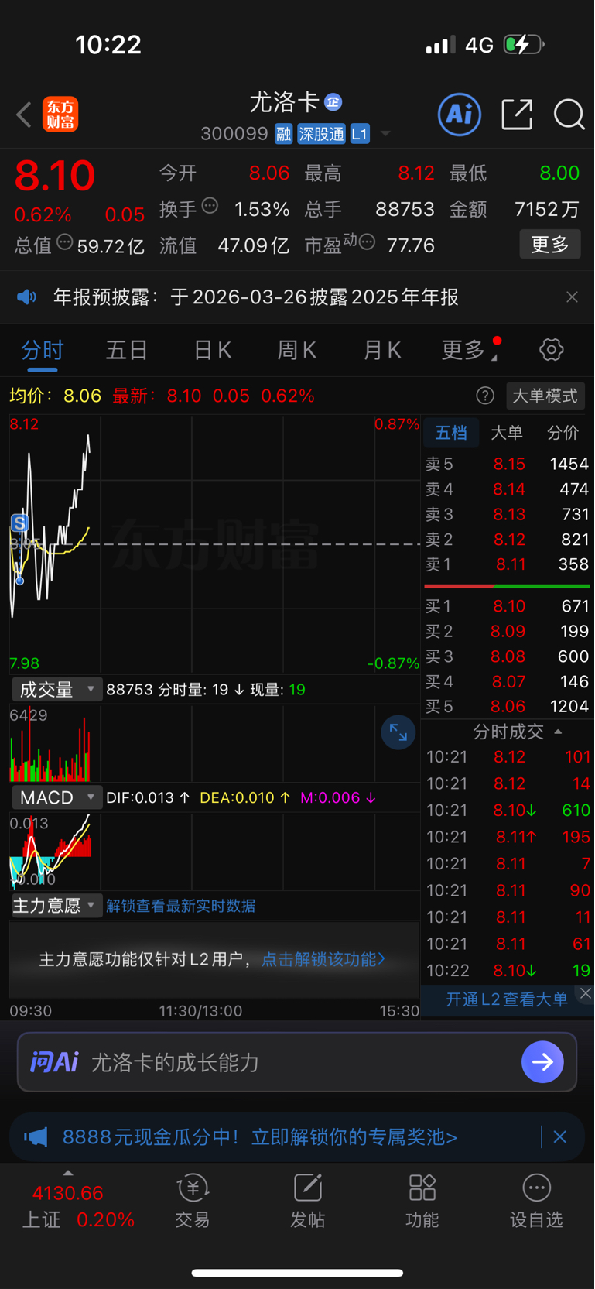Viewport: 595px width, 1289px height.
Task: Tap the 融 margin badge
Action: click(x=284, y=134)
